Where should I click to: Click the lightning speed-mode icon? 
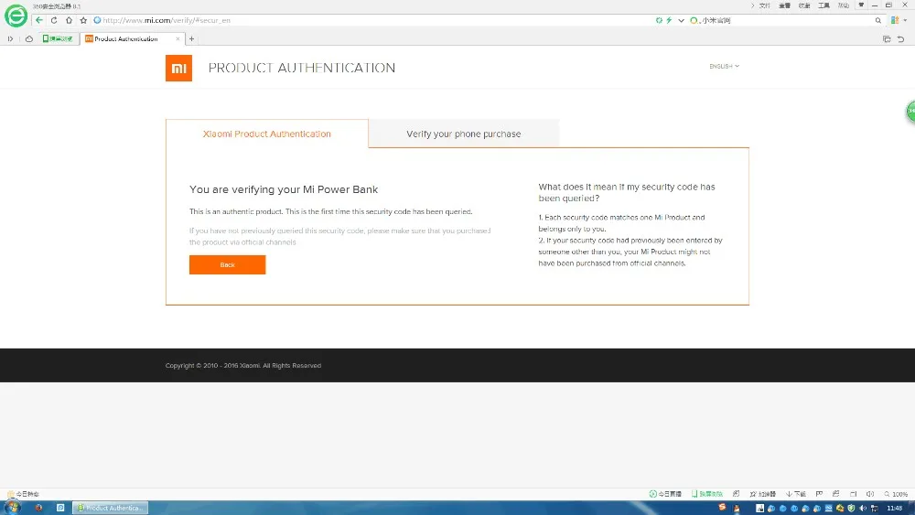670,20
